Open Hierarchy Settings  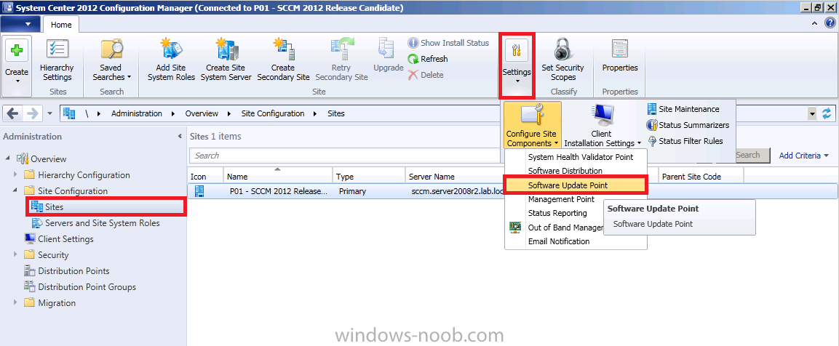[x=57, y=60]
